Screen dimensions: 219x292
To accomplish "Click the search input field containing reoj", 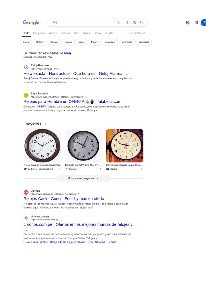I will click(x=83, y=22).
